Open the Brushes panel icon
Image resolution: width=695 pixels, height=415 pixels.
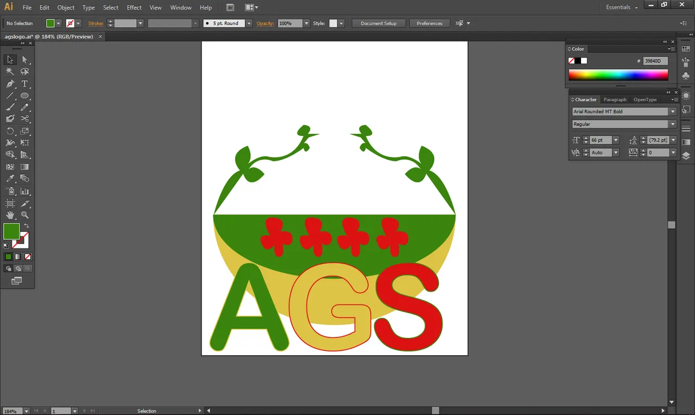point(686,63)
